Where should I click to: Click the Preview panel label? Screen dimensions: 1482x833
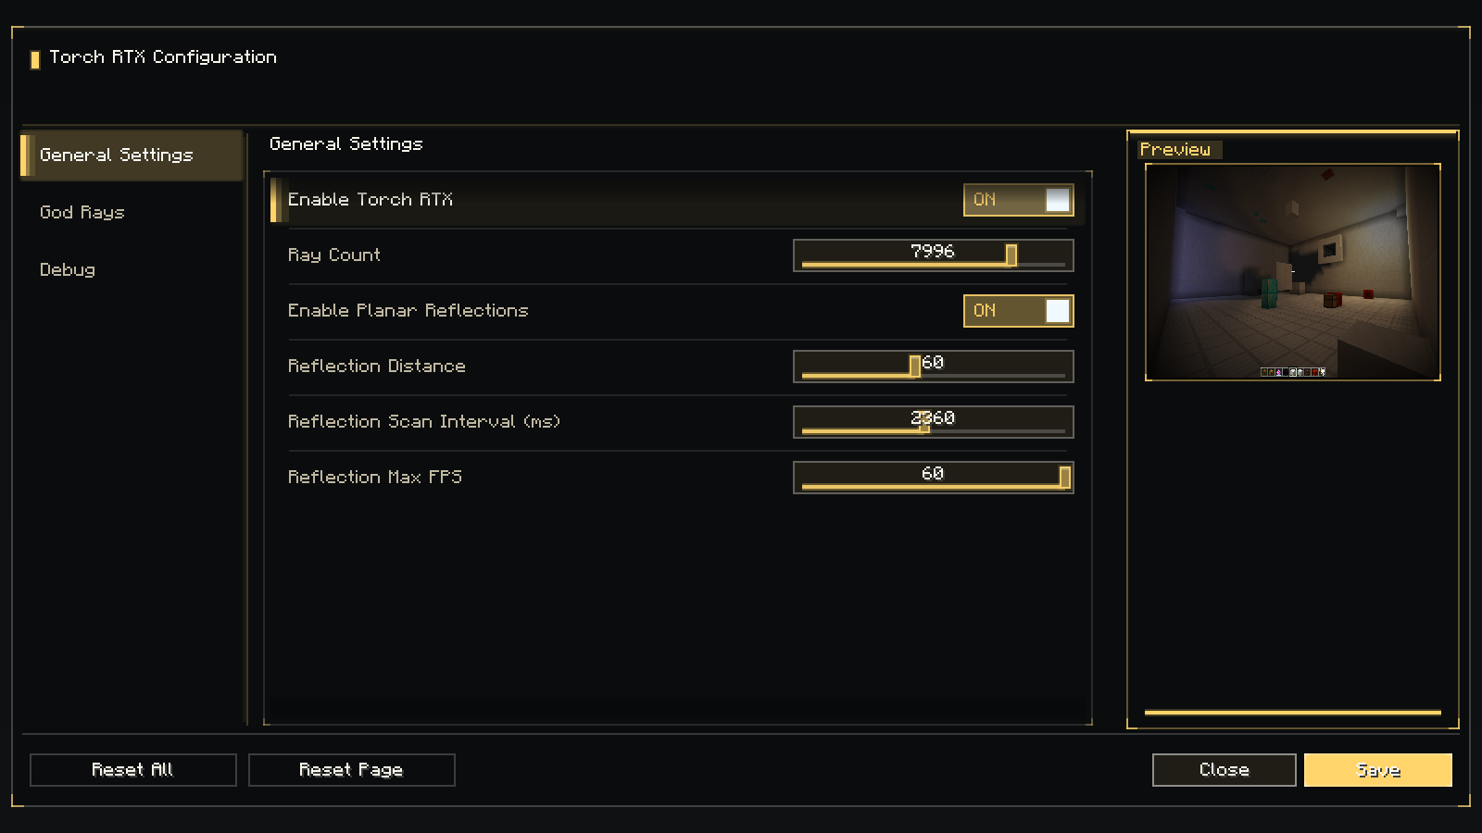tap(1175, 150)
